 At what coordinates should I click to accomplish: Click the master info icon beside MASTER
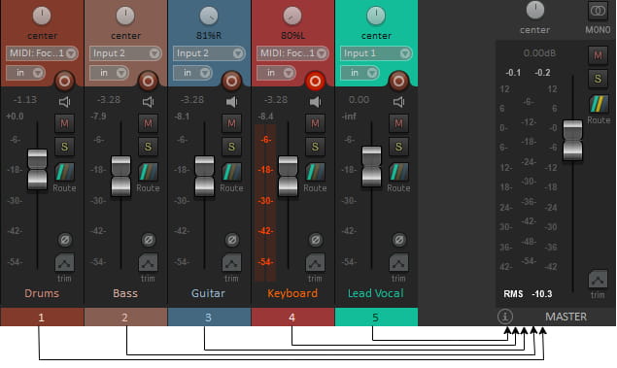tap(505, 317)
